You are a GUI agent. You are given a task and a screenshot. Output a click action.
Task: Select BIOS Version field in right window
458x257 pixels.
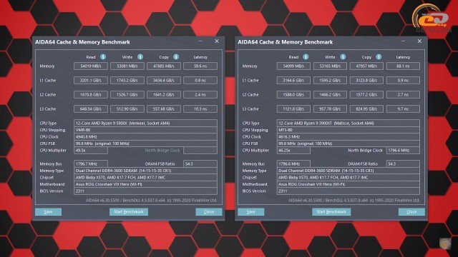(x=349, y=191)
